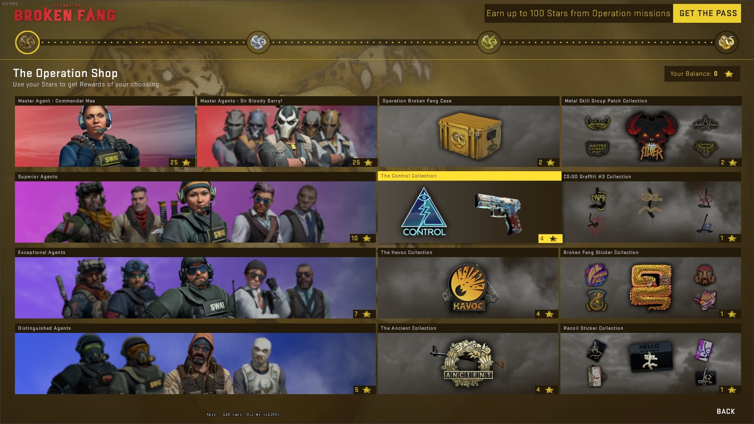Viewport: 754px width, 424px height.
Task: Select the Exceptional Agents banner
Action: click(195, 283)
